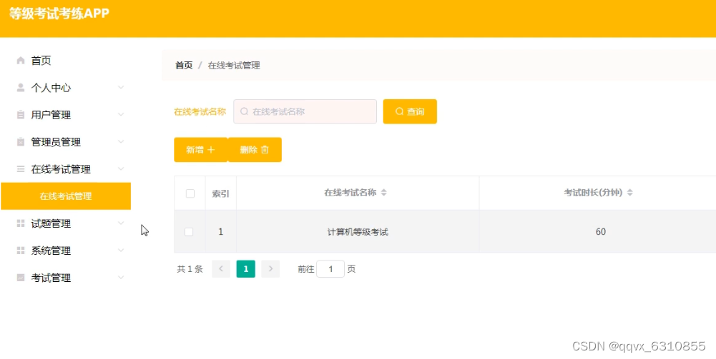
Task: Click the clipboard icon beside 用户管理
Action: tap(21, 115)
